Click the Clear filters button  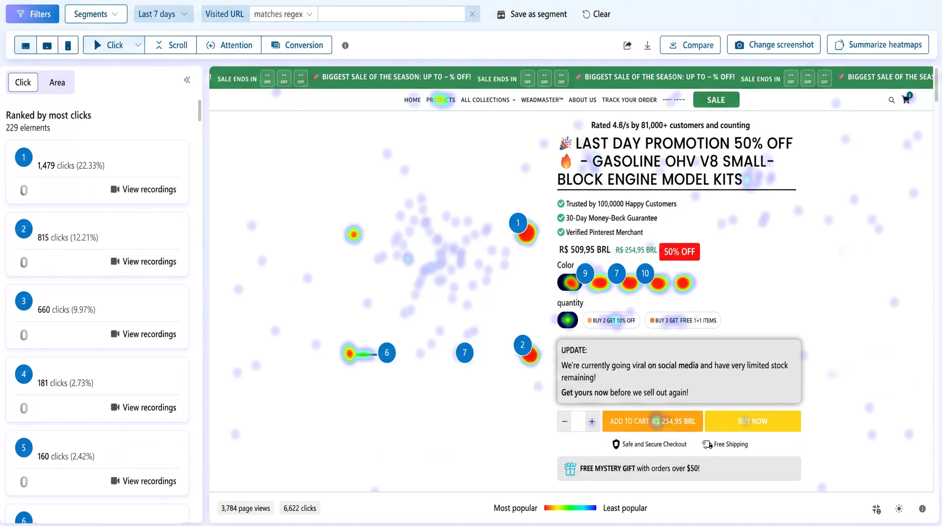596,14
